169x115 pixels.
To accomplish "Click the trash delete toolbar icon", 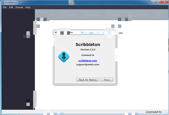I will click(x=158, y=14).
